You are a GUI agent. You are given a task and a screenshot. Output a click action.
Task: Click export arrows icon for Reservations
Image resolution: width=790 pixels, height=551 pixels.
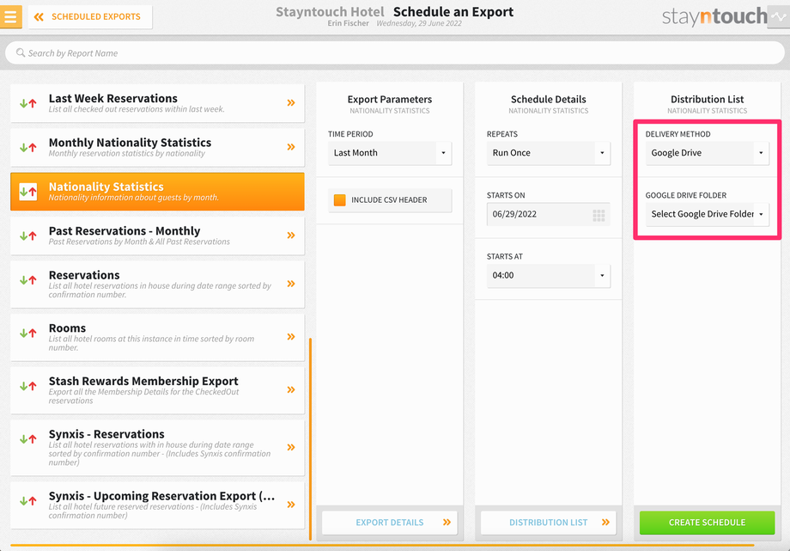28,280
